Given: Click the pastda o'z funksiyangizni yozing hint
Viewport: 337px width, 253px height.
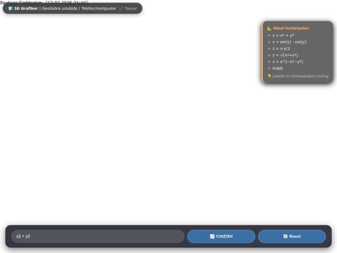Looking at the screenshot, I should coord(300,76).
